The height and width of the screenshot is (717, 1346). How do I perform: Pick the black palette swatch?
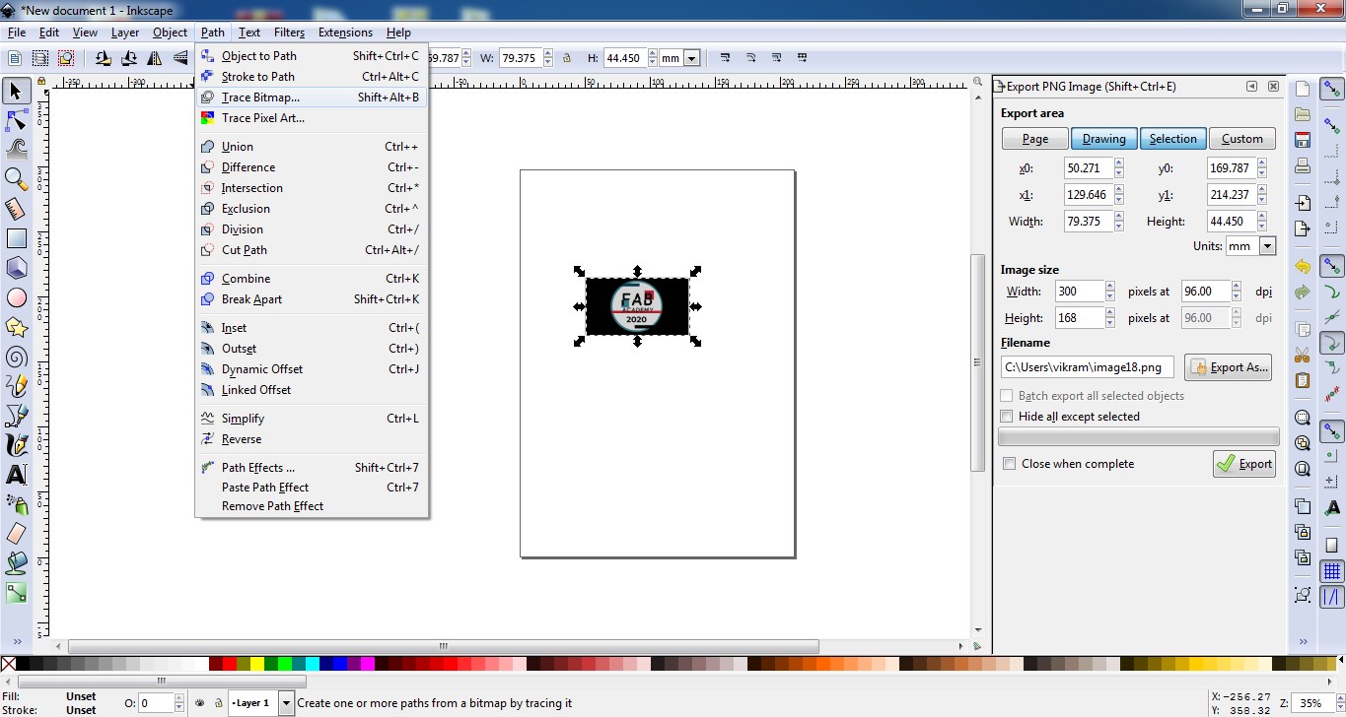click(23, 664)
